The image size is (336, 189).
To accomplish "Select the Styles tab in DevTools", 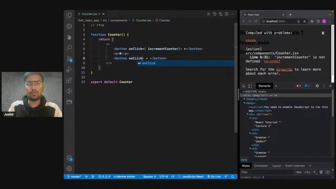I will [x=246, y=166].
